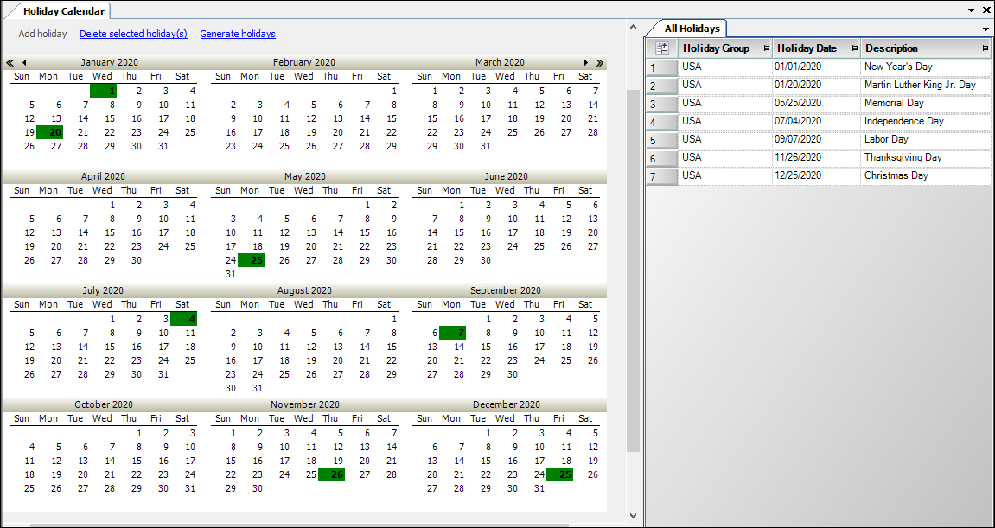Go to previous year with double-left arrow

10,63
